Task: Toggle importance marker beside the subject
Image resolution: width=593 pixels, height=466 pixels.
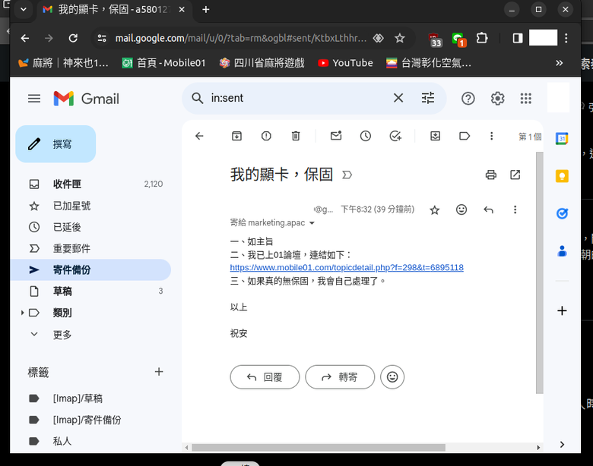Action: 347,175
